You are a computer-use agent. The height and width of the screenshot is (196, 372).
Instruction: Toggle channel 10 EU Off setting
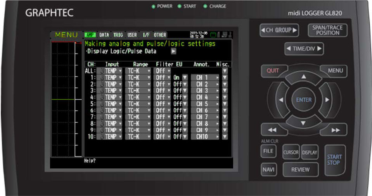pos(180,137)
